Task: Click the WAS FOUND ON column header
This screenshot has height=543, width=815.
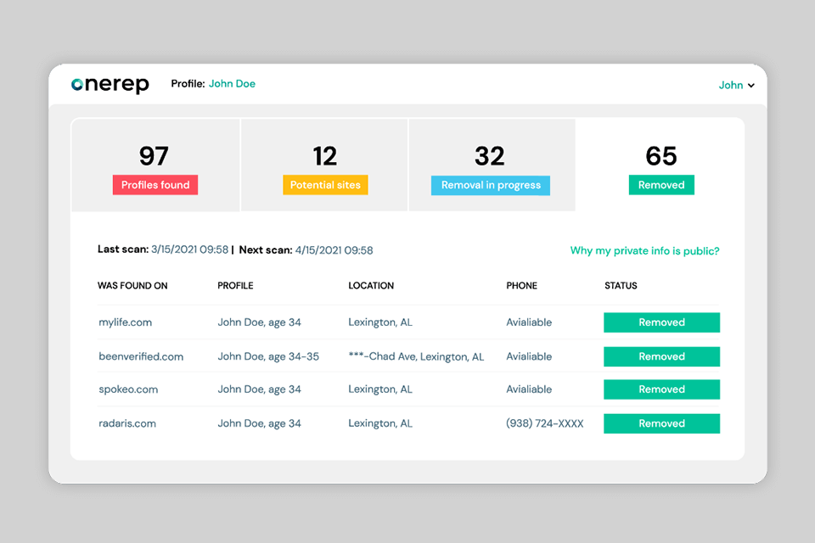Action: (x=132, y=286)
